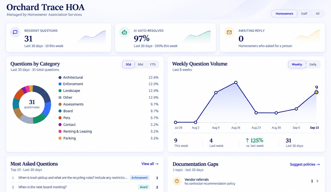
Task: Click the Sep 13 axis label
Action: (x=314, y=128)
